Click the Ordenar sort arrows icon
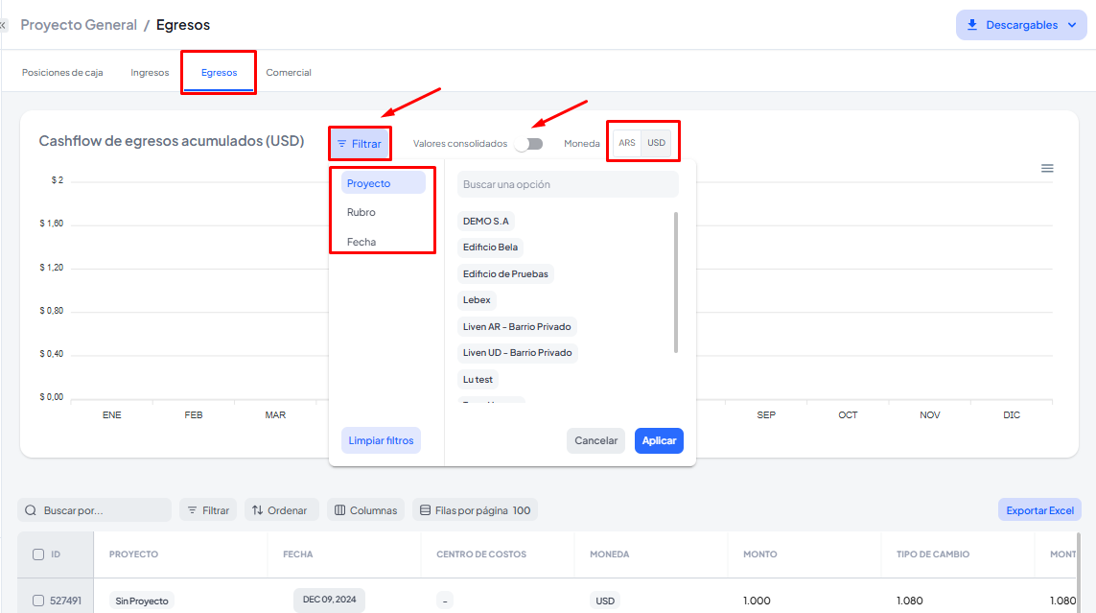The width and height of the screenshot is (1096, 613). coord(258,510)
